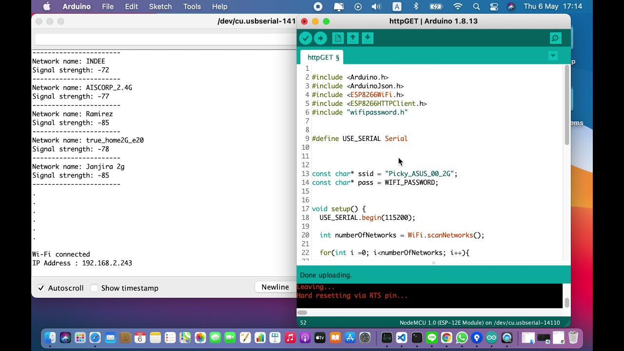Viewport: 624px width, 351px height.
Task: Click the serial monitor input field
Action: (166, 39)
